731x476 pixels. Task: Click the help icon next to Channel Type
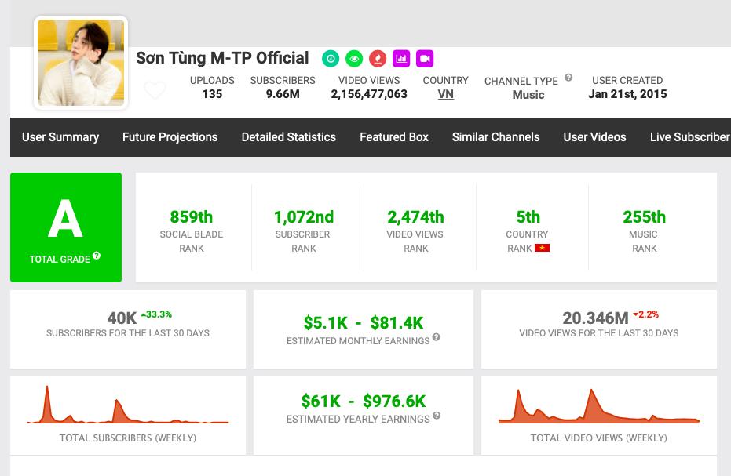568,78
